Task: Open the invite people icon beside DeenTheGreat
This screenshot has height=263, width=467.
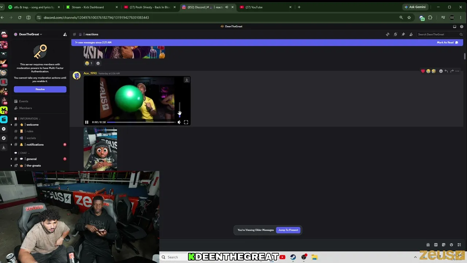Action: click(x=65, y=34)
